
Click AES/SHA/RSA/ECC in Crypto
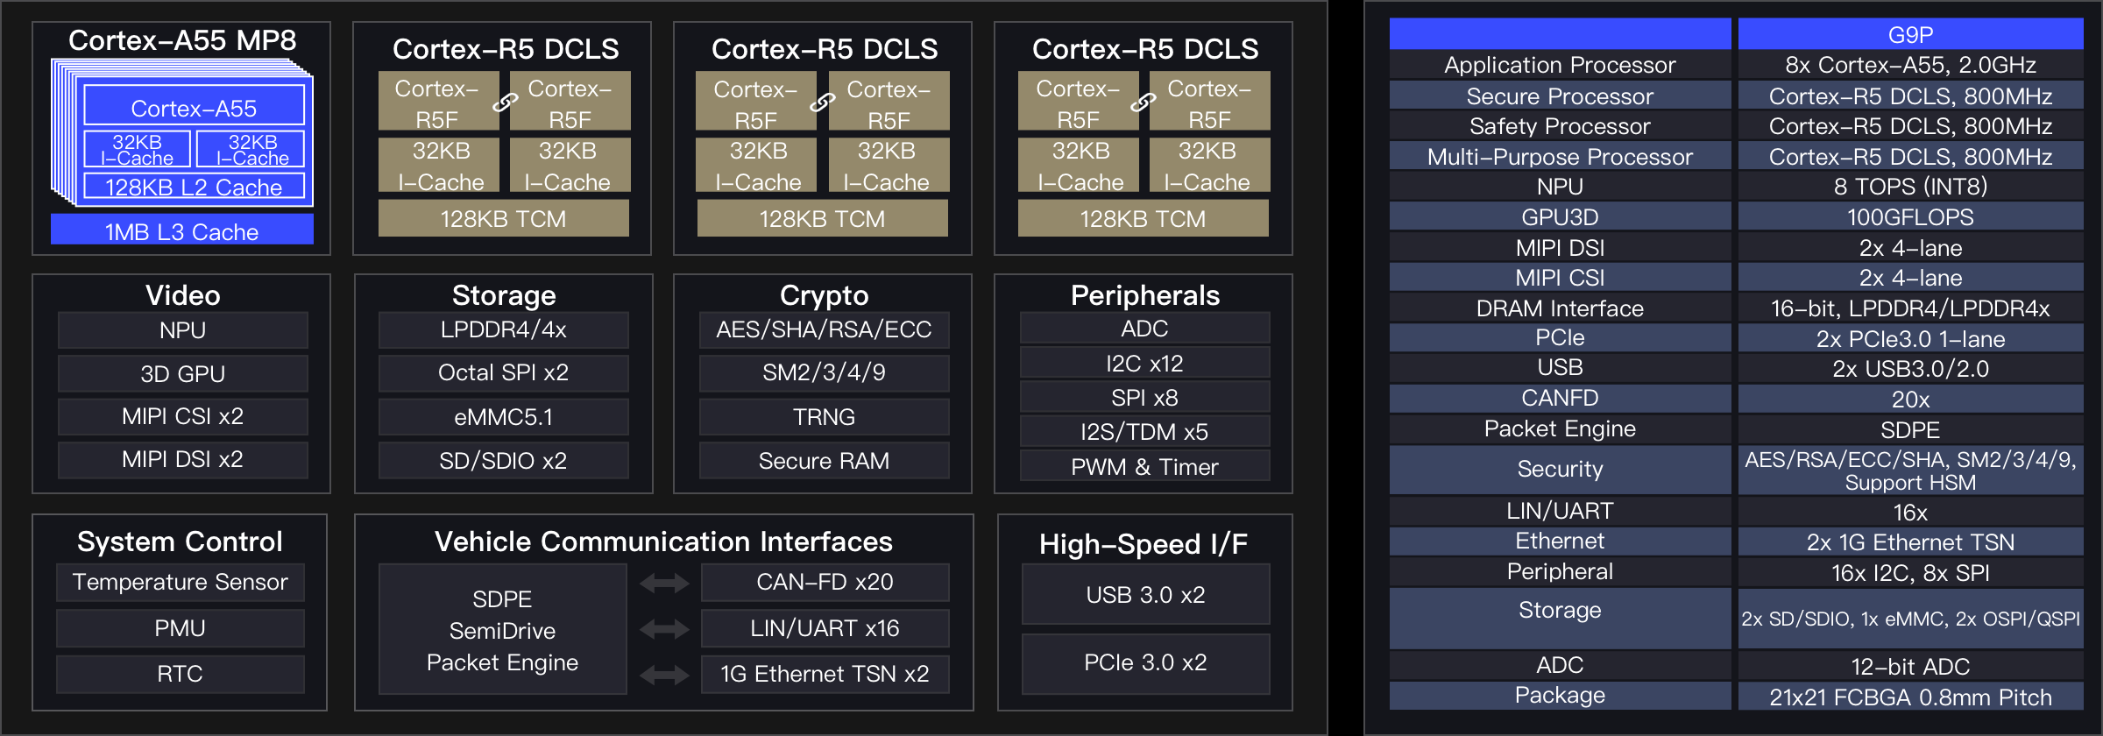[x=824, y=330]
